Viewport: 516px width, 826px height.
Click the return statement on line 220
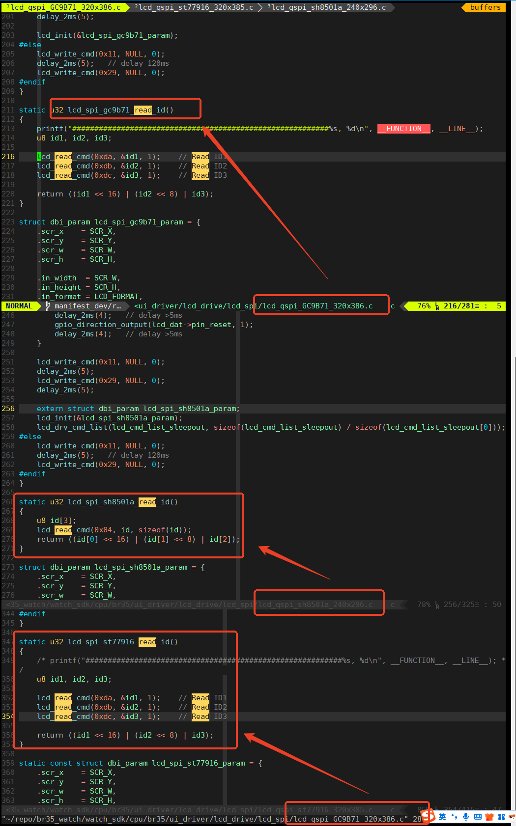point(125,194)
